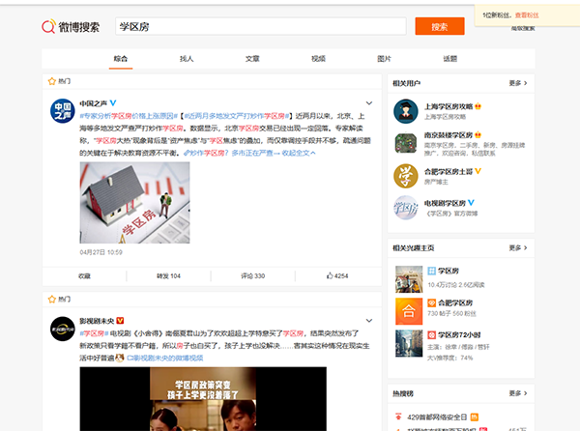The height and width of the screenshot is (431, 580).
Task: Switch to the 话题 tab
Action: coord(450,58)
